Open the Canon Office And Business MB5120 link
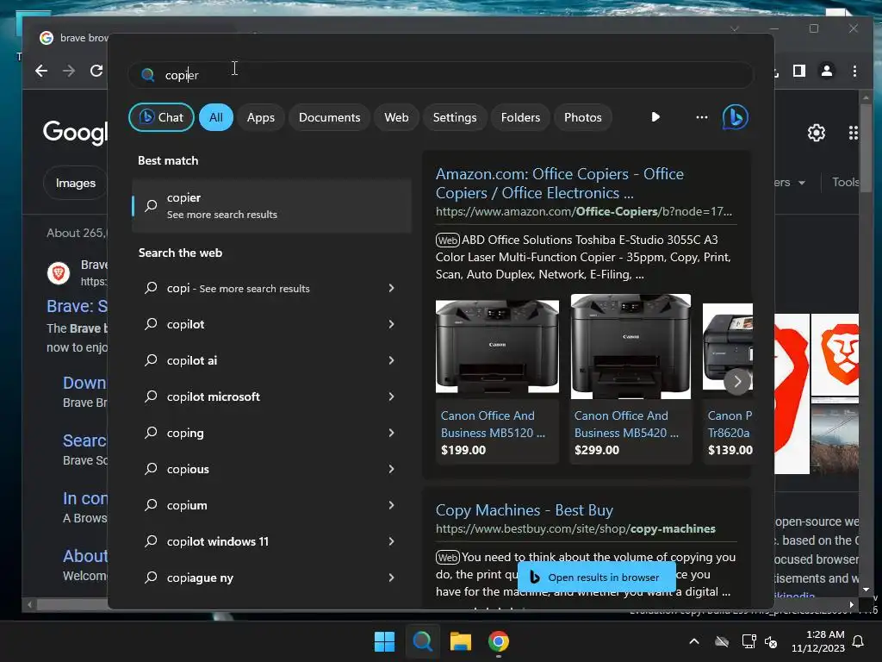This screenshot has width=882, height=662. coord(493,424)
